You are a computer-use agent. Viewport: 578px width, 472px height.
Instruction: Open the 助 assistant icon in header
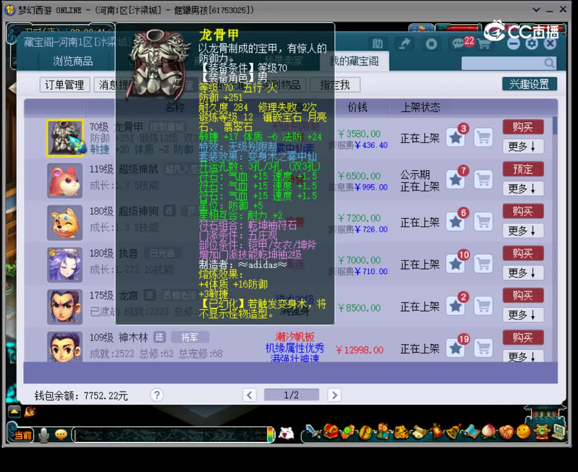(377, 44)
